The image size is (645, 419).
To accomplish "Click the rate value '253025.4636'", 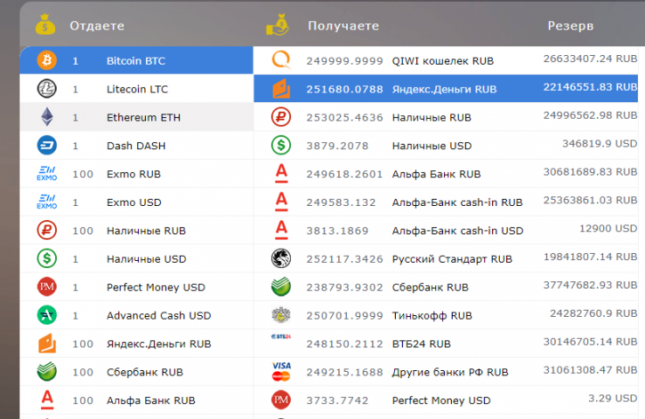I will coord(344,118).
